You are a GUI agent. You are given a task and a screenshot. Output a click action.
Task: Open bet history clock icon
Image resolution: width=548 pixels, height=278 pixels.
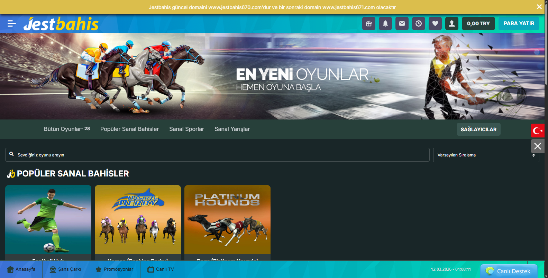point(419,23)
